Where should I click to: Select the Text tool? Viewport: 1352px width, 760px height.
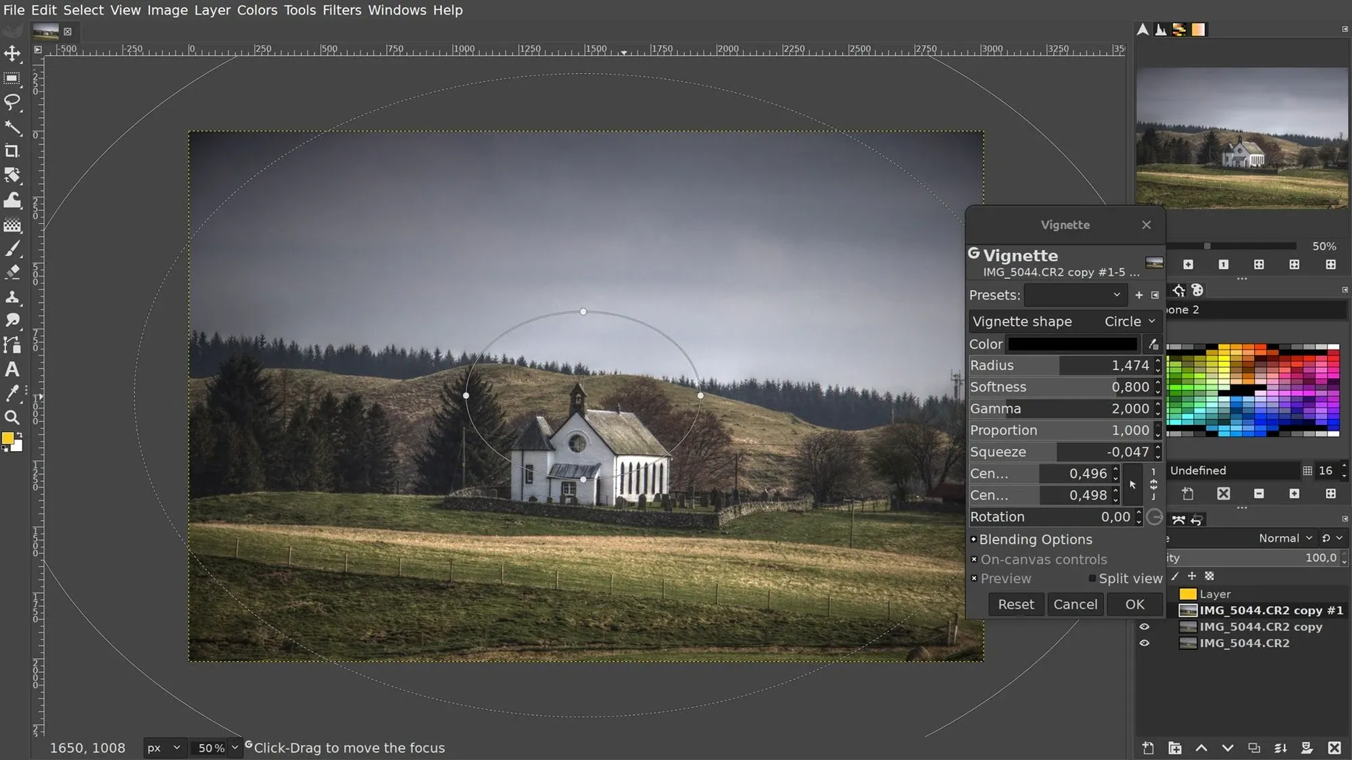point(12,370)
